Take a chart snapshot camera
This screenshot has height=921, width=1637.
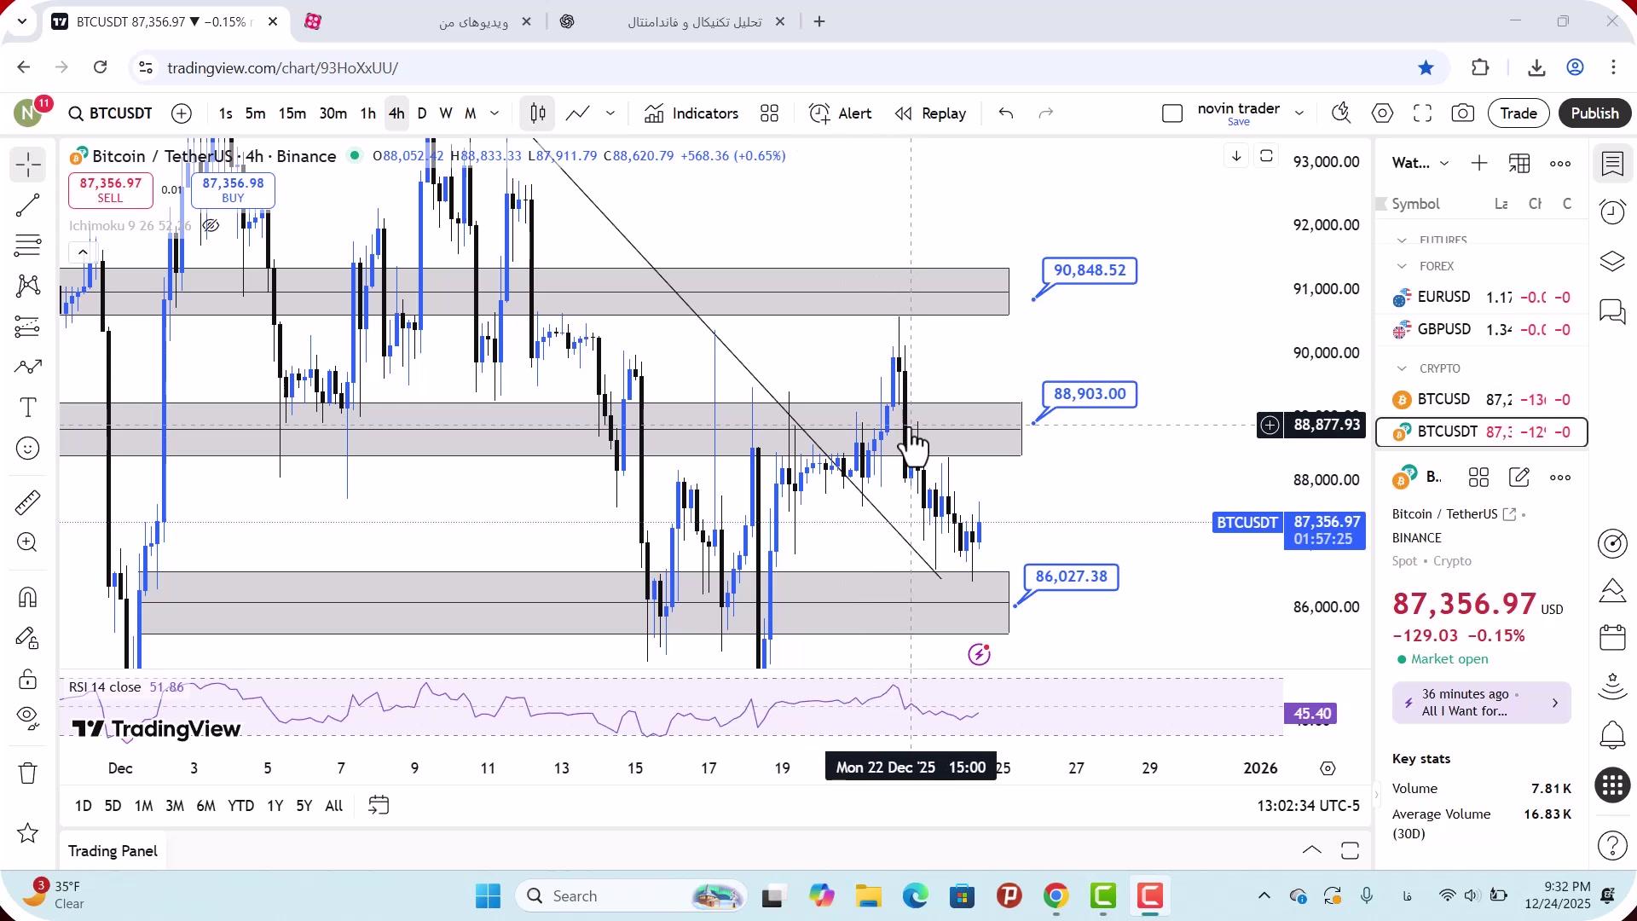click(x=1463, y=113)
